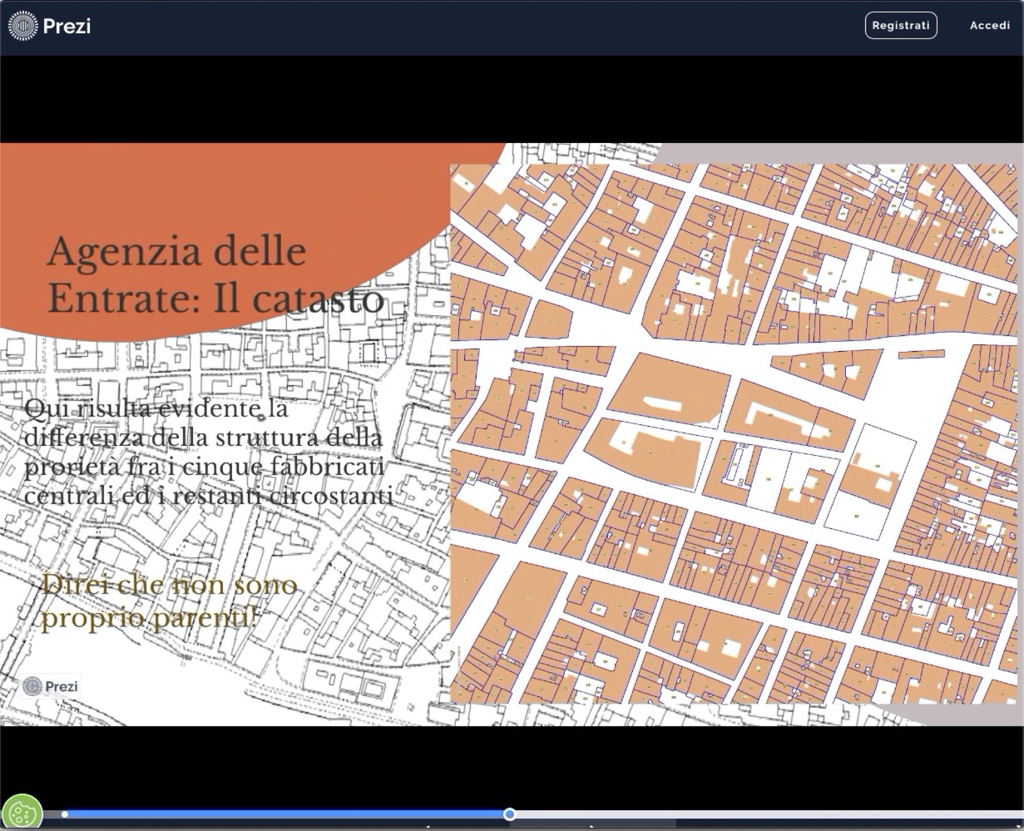Jump to the progress bar start marker
1024x831 pixels.
(65, 814)
